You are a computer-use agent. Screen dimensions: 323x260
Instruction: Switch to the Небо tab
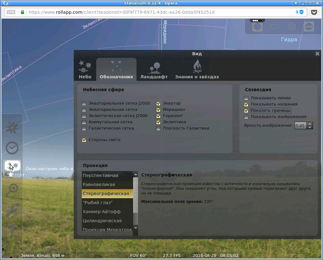click(85, 69)
